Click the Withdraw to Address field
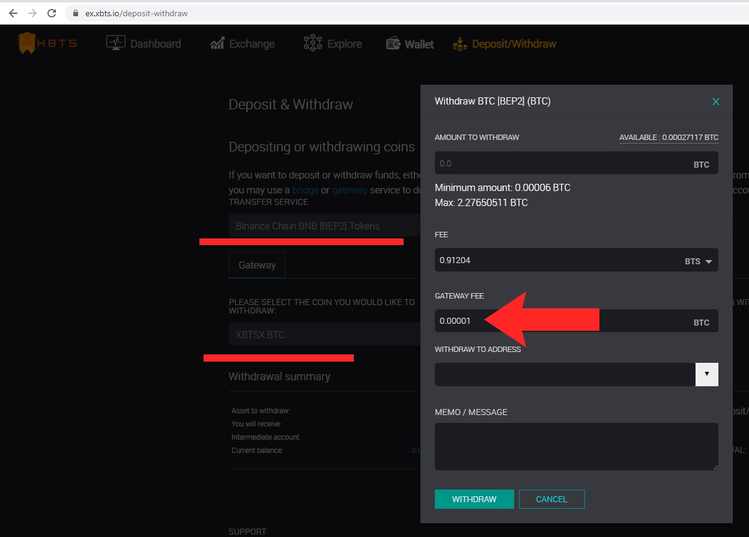Screen dimensions: 749x537 click(565, 374)
